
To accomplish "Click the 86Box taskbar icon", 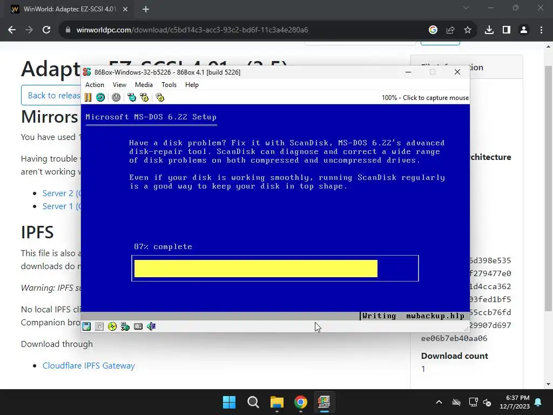I will click(324, 402).
